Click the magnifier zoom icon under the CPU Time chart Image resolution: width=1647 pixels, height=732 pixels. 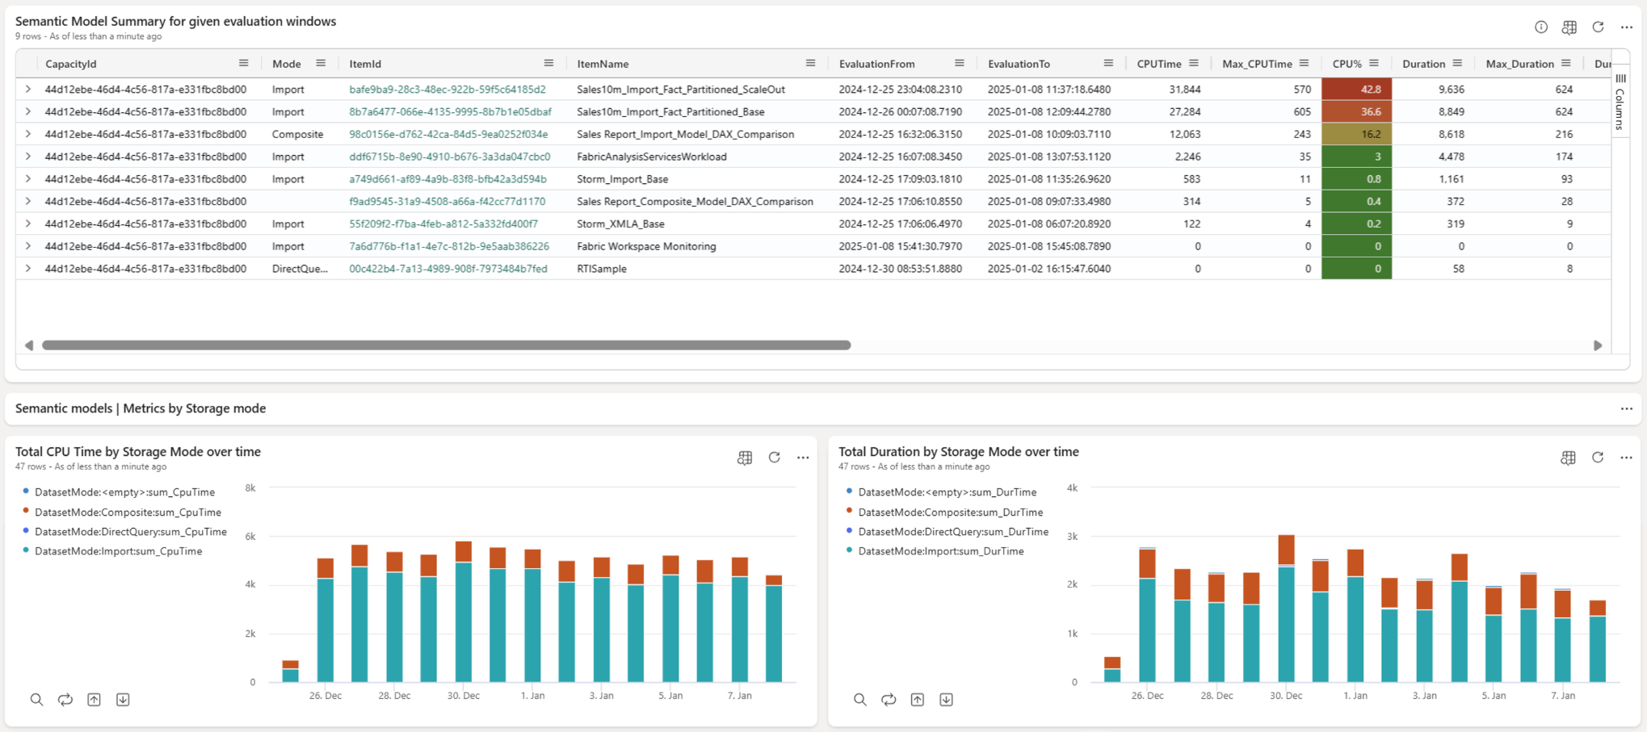[36, 700]
